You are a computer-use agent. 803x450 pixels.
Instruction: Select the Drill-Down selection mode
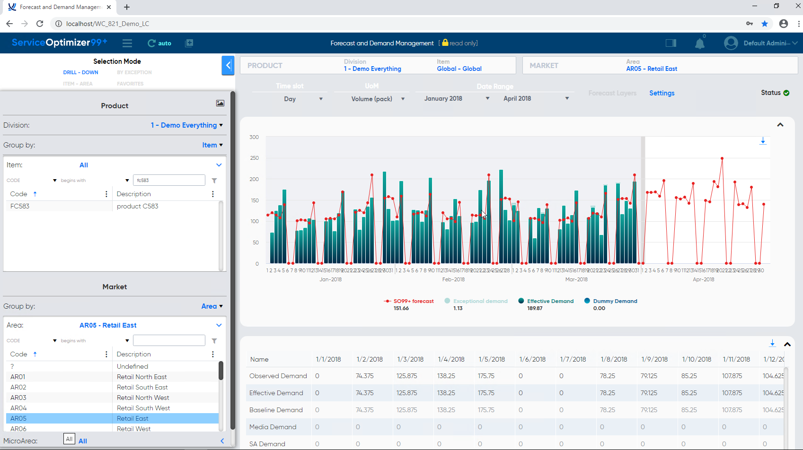(x=81, y=72)
